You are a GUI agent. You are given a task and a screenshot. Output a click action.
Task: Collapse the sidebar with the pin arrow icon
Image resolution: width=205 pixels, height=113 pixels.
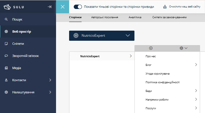click(x=50, y=7)
